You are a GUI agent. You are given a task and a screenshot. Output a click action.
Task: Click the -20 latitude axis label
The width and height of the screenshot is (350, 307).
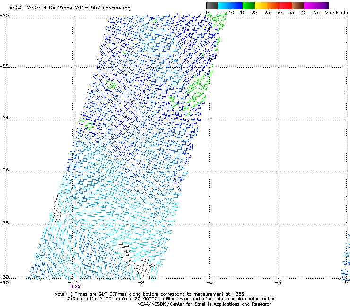[x=4, y=16]
